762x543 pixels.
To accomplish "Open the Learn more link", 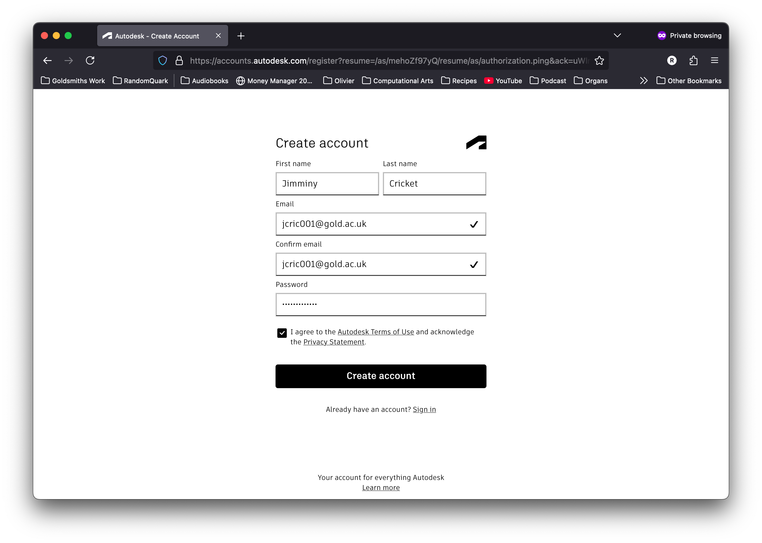I will click(x=381, y=488).
